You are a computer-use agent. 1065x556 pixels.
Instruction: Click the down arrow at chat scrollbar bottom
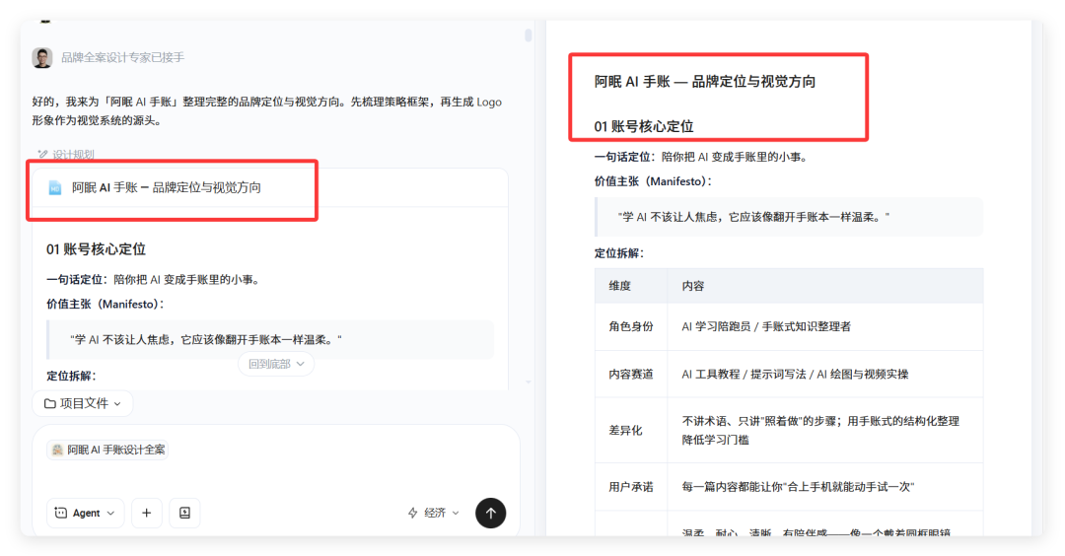(x=528, y=382)
